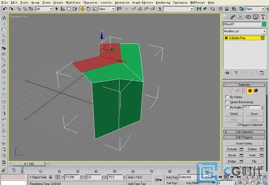Open the Customize menu
This screenshot has width=269, height=185.
(x=180, y=2)
